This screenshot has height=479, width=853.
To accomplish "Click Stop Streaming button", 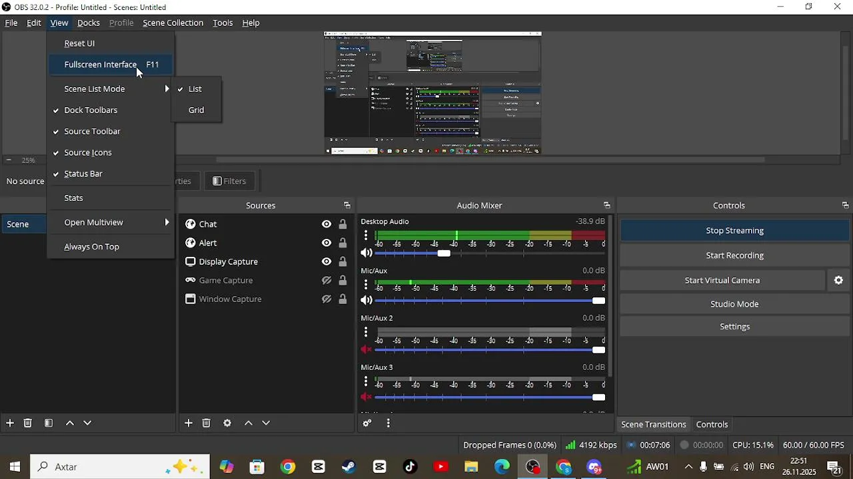I will 734,231.
